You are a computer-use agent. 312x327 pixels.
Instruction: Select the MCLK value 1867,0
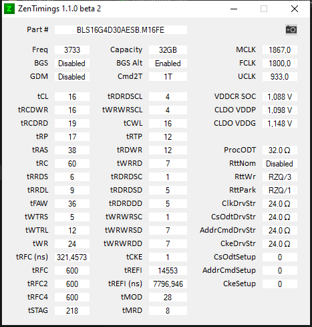(x=280, y=50)
